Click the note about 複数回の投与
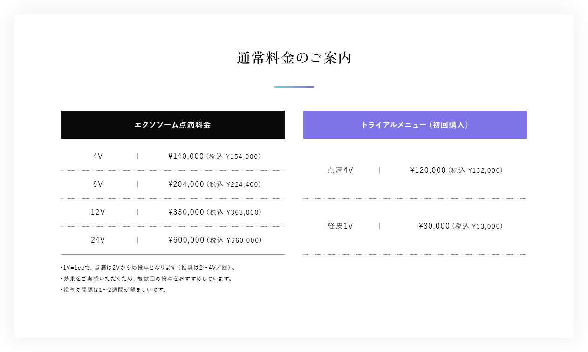 tap(146, 279)
